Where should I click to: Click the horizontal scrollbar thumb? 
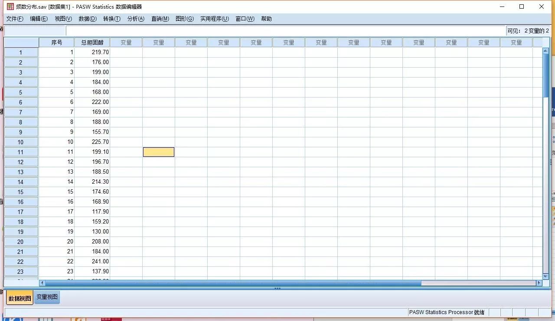[x=233, y=283]
